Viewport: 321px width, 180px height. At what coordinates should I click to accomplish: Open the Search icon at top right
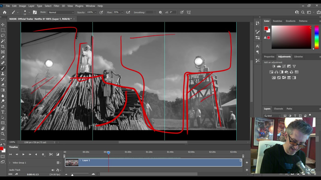click(x=303, y=12)
